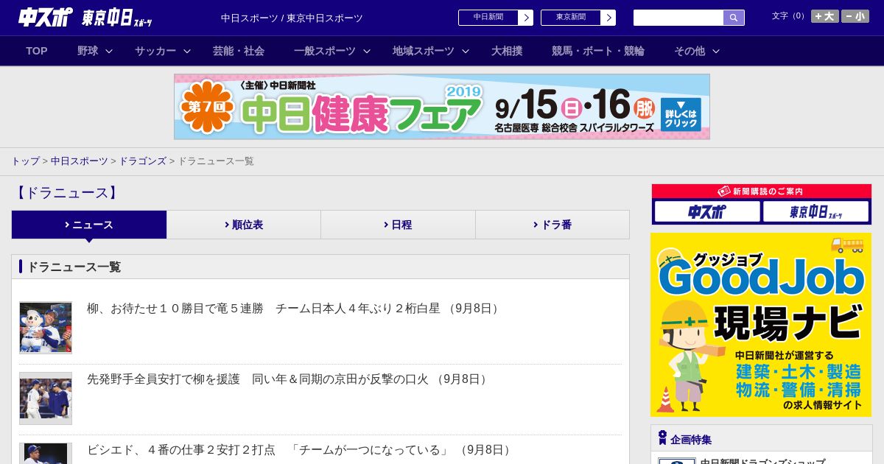Open 大相撲 navigation item
Image resolution: width=884 pixels, height=464 pixels.
point(507,51)
